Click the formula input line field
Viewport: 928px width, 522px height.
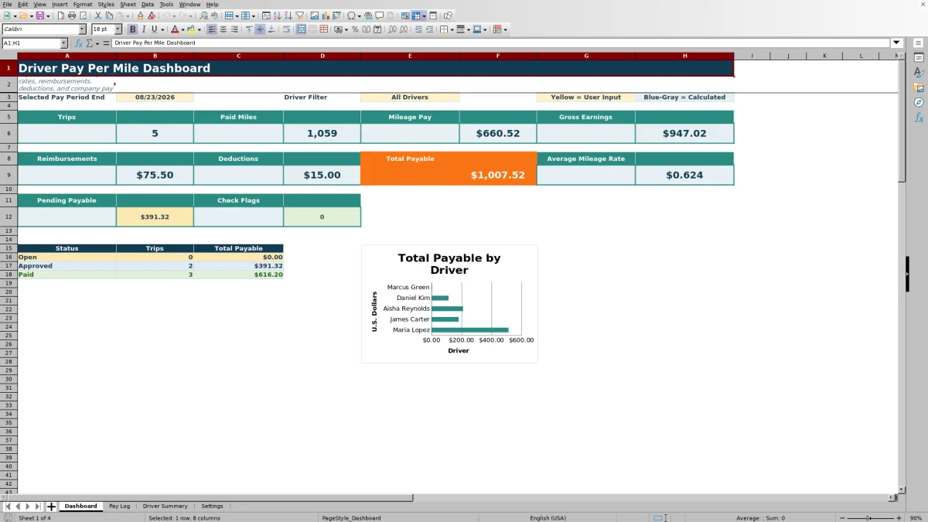click(501, 43)
